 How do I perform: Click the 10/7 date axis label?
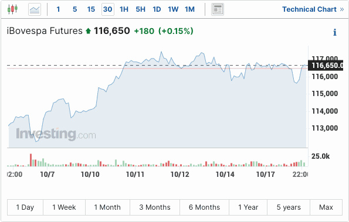pyautogui.click(x=47, y=175)
